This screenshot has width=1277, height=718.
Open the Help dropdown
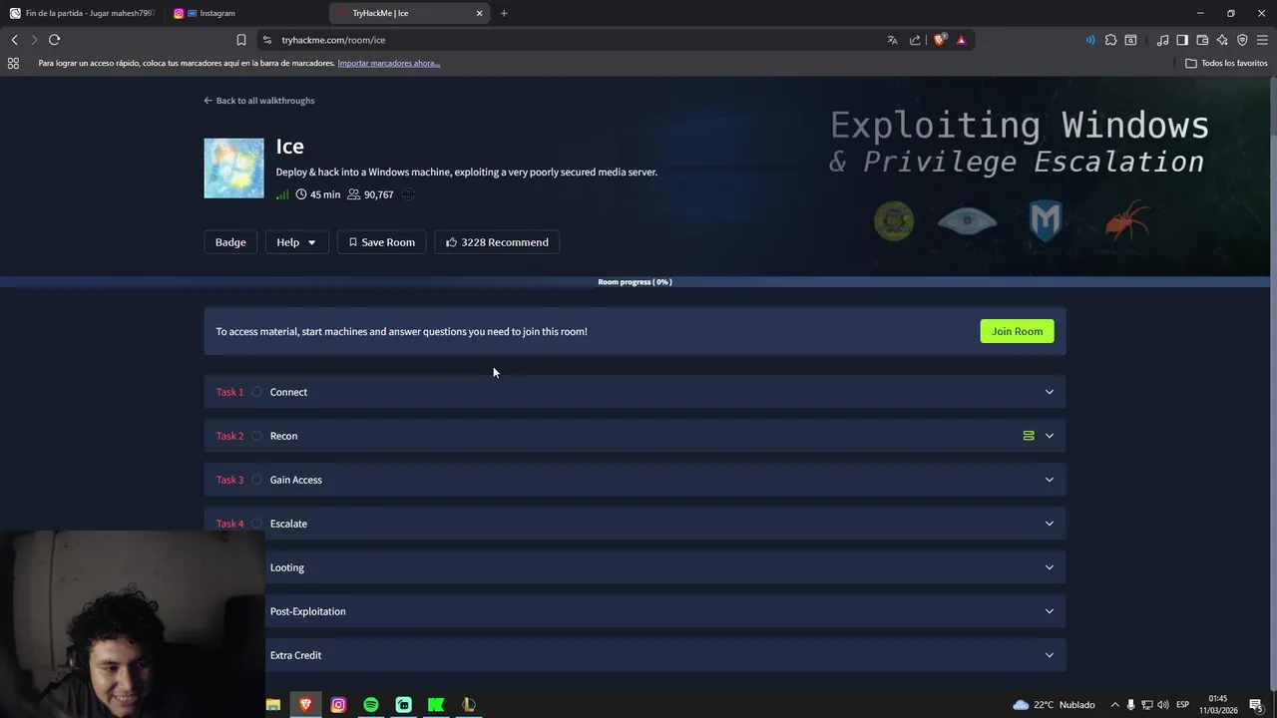pos(296,242)
